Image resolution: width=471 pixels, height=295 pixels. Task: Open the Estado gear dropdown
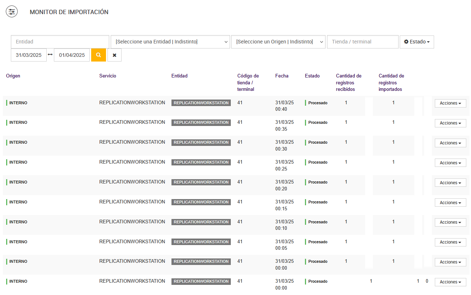click(x=417, y=42)
